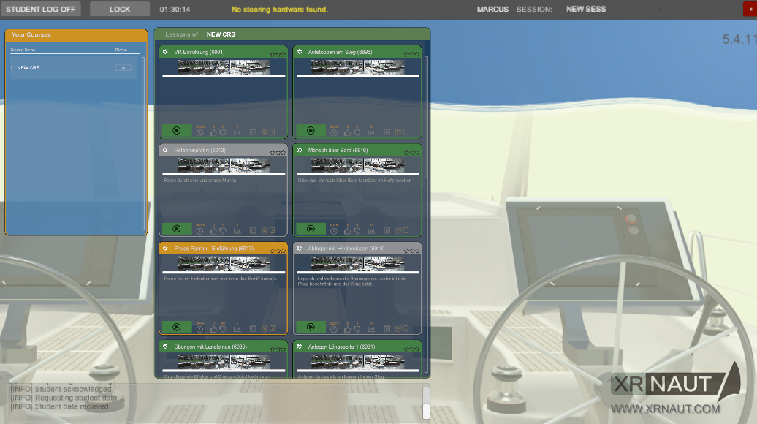This screenshot has height=424, width=757.
Task: Open the Status dropdown for NEW CRS
Action: point(124,68)
